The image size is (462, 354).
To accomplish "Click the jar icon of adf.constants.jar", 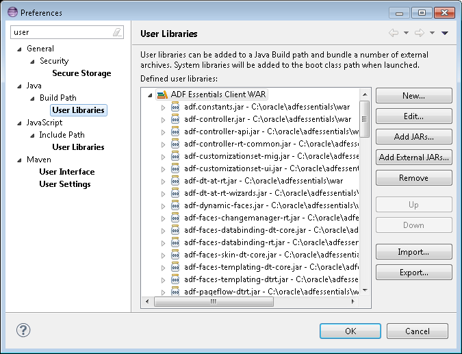I will click(x=175, y=107).
